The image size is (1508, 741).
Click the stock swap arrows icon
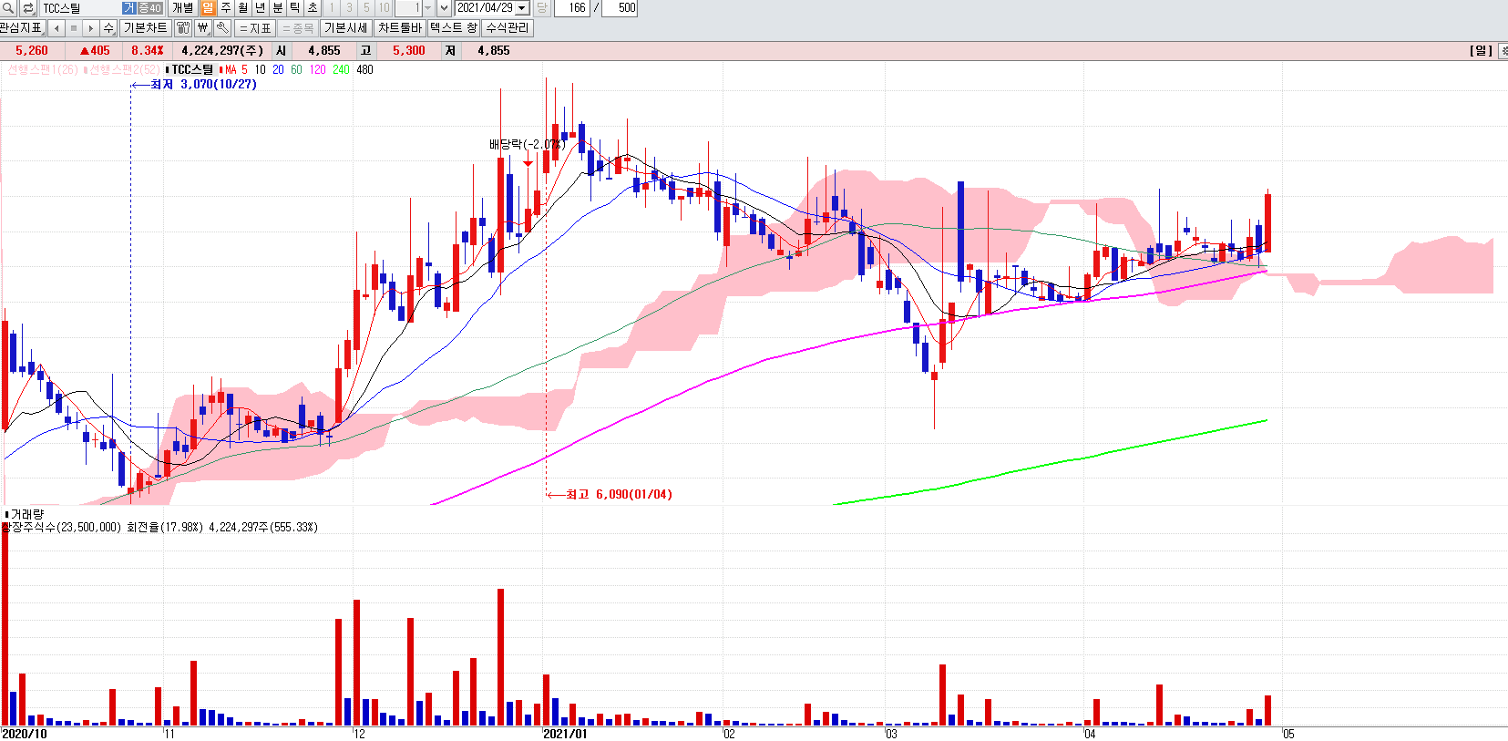click(28, 8)
